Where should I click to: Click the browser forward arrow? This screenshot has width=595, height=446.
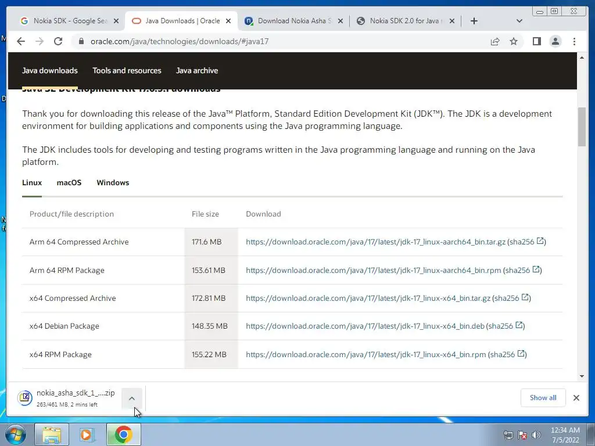pyautogui.click(x=40, y=41)
